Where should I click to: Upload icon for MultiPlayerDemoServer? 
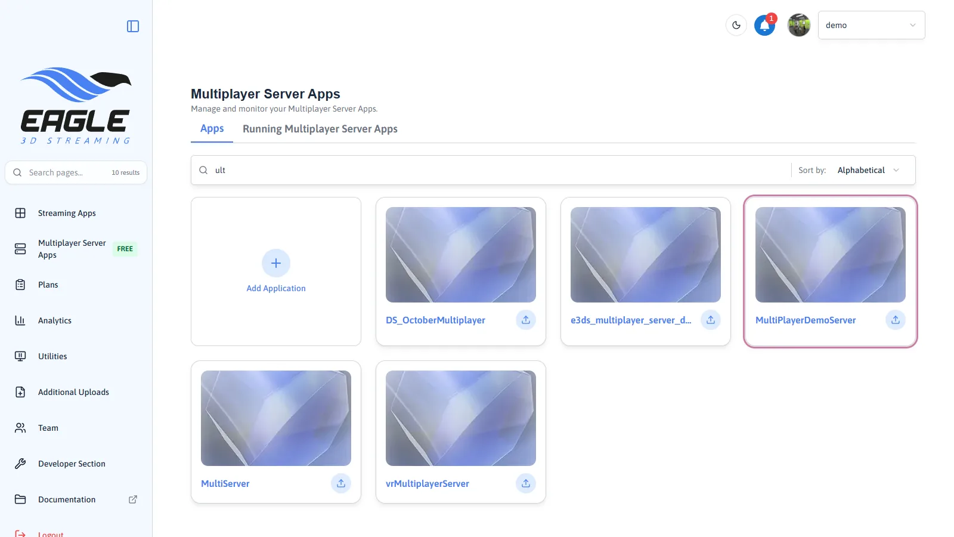pos(896,320)
